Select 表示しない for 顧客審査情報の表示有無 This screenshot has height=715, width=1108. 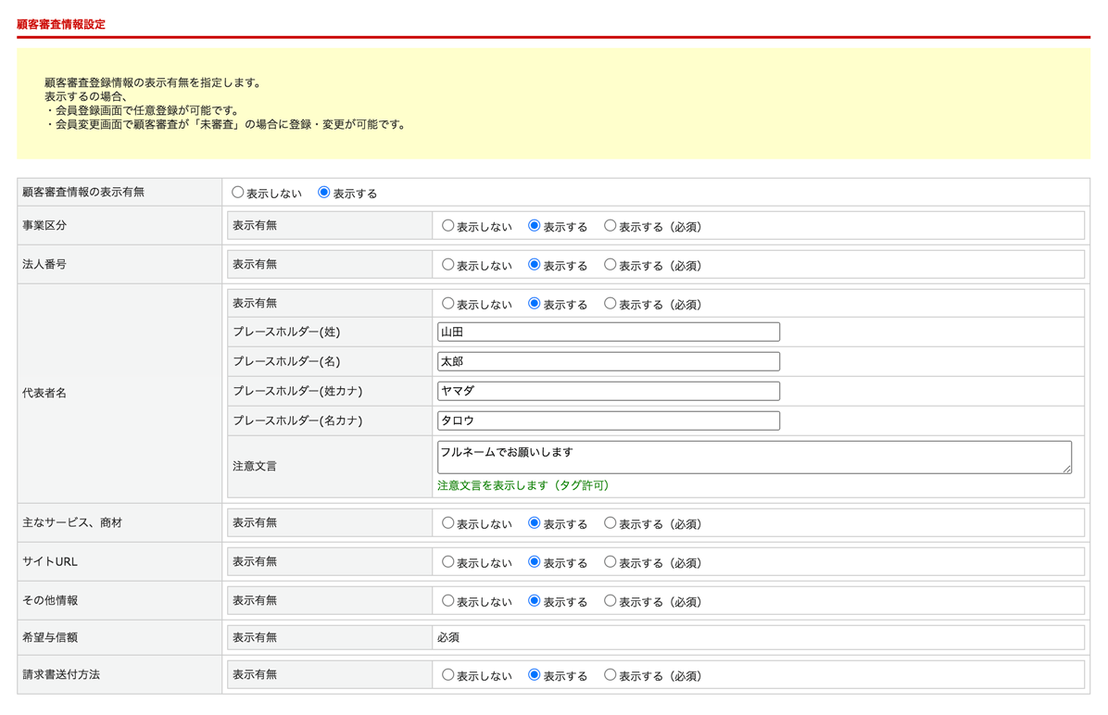238,193
